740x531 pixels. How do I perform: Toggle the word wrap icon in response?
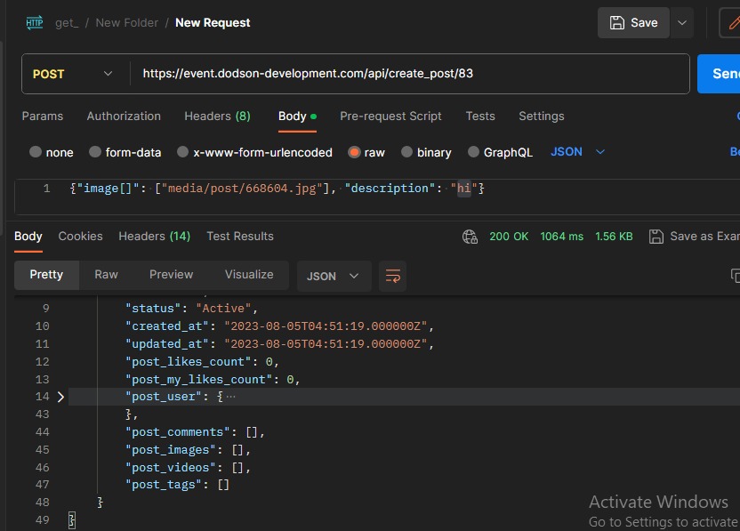(x=392, y=276)
